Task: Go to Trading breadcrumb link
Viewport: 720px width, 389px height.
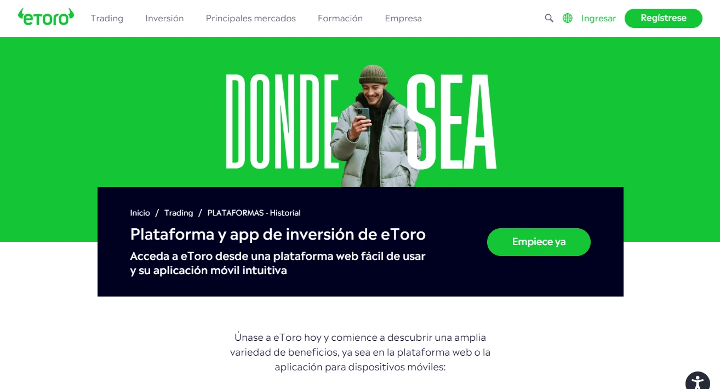Action: point(179,213)
